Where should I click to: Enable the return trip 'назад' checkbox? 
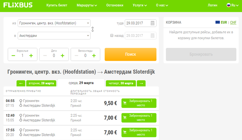[112, 36]
